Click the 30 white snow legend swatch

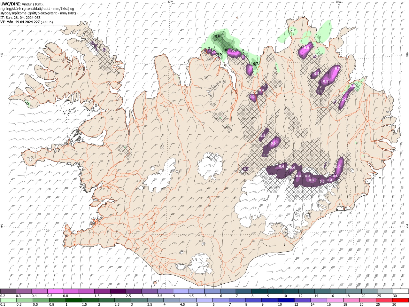(400, 291)
